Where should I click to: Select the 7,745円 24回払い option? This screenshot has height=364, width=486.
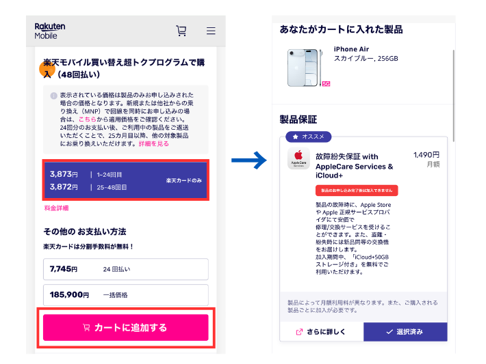point(126,269)
